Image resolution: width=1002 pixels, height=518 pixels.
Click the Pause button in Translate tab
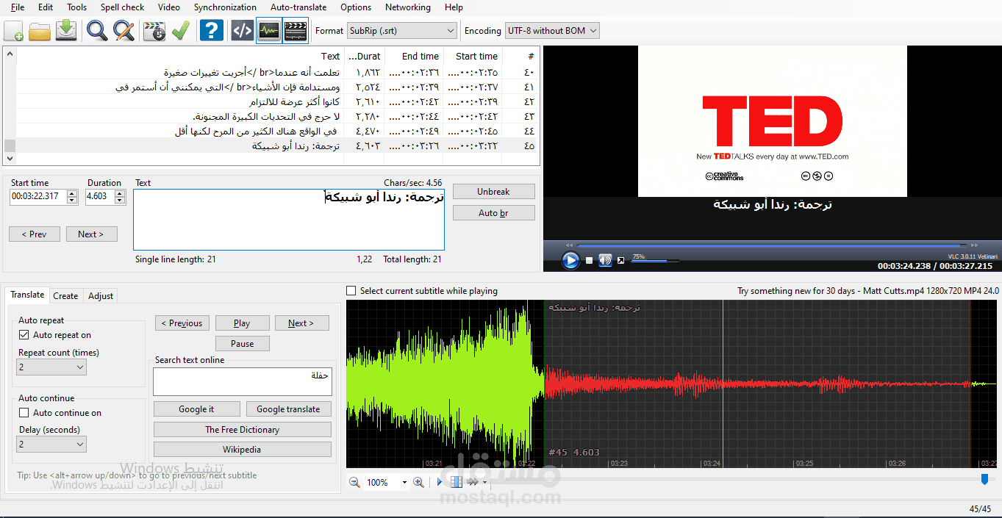[x=243, y=344]
